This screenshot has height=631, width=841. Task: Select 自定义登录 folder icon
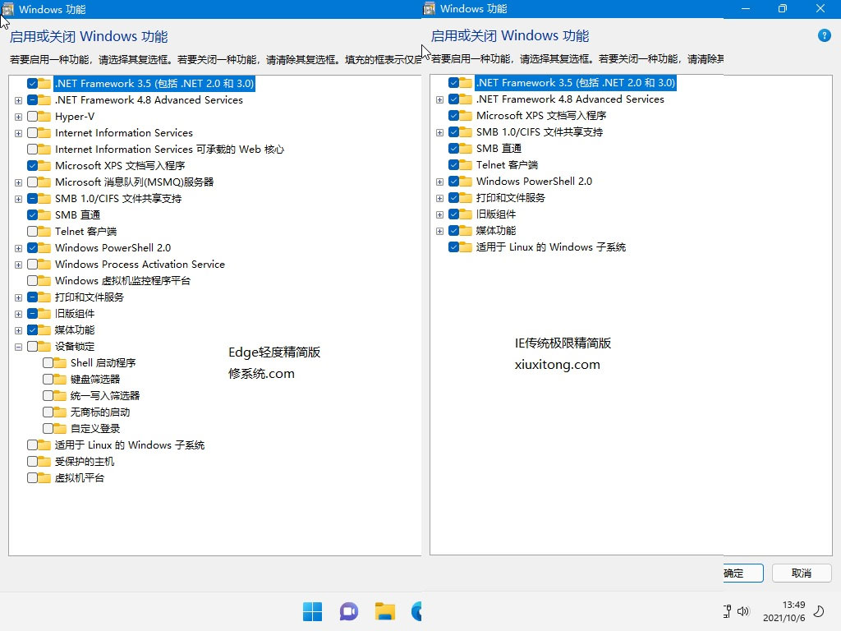coord(60,428)
